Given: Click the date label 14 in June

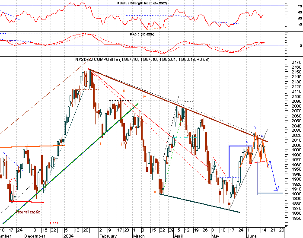Looking at the screenshot, I should coord(264,230).
